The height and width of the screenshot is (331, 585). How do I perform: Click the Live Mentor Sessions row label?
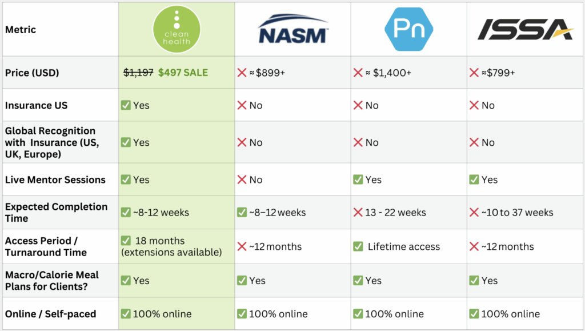(x=55, y=180)
